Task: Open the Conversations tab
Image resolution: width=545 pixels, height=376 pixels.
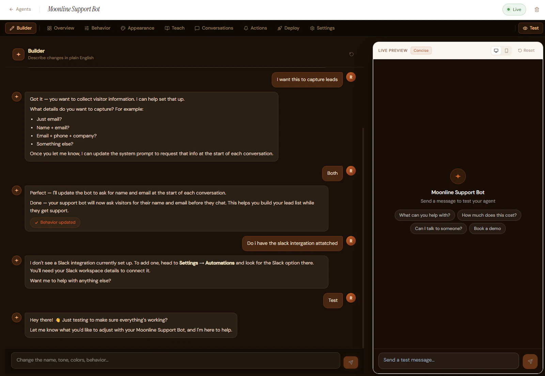Action: [214, 28]
